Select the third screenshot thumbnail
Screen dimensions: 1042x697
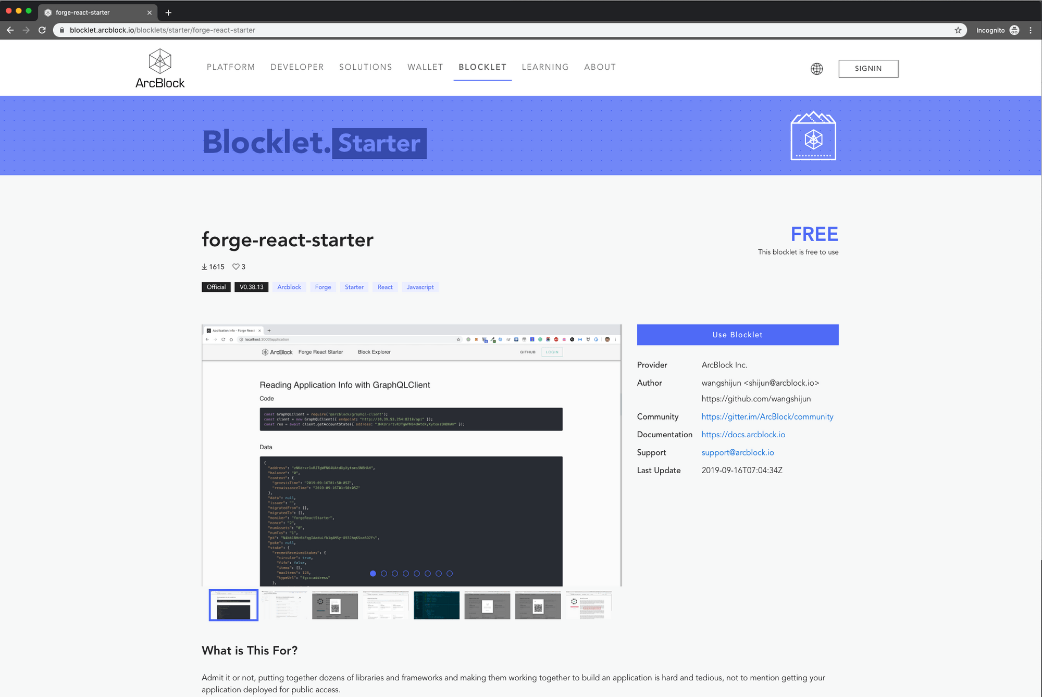click(x=335, y=605)
